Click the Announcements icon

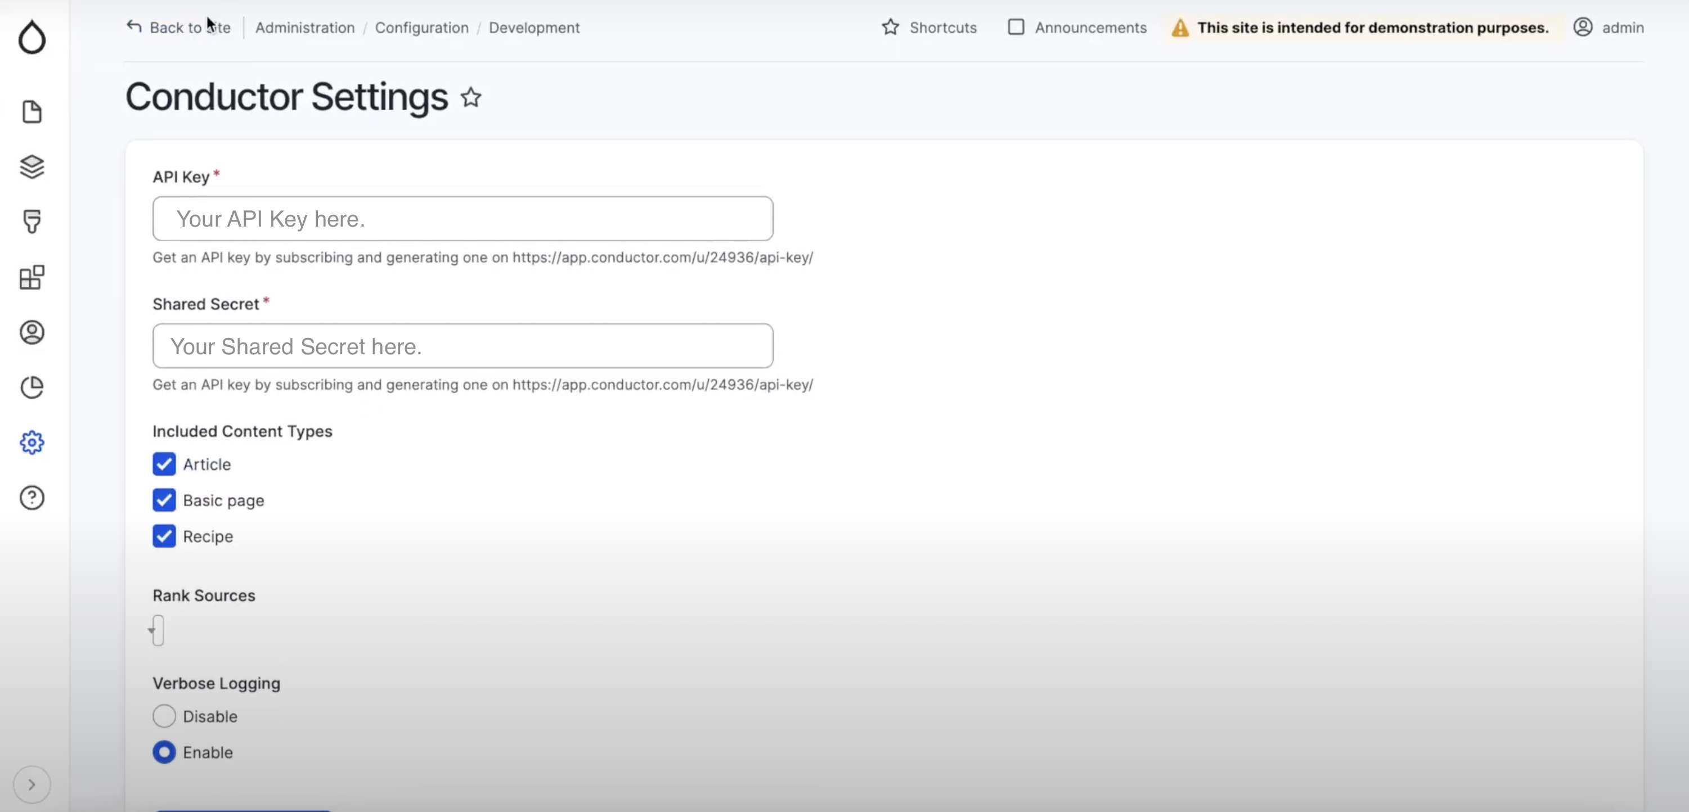pyautogui.click(x=1016, y=27)
